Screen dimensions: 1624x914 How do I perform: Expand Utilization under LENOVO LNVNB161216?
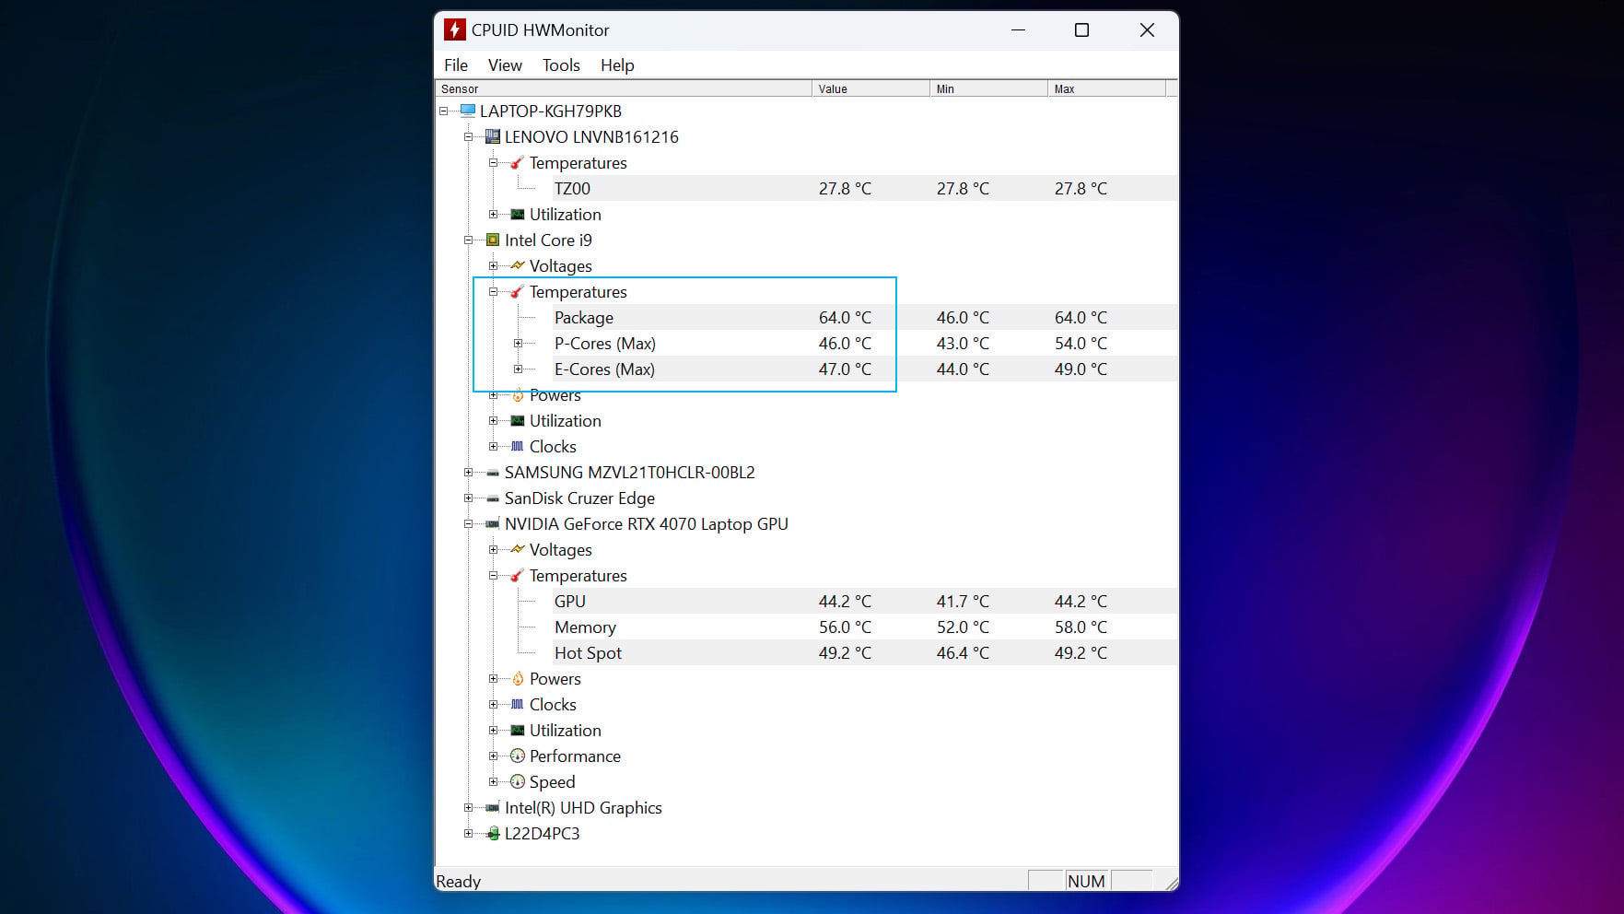(x=493, y=214)
